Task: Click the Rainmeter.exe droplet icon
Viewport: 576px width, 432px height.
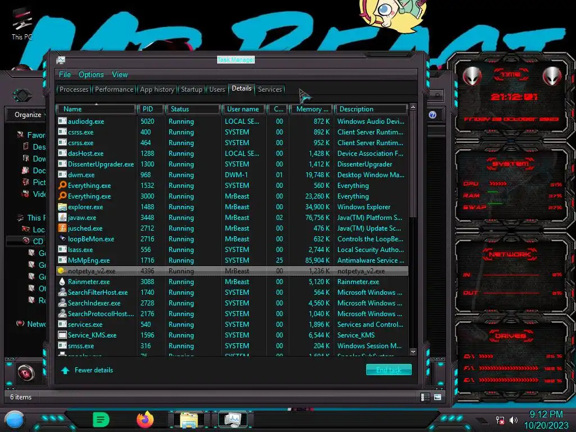Action: (62, 281)
